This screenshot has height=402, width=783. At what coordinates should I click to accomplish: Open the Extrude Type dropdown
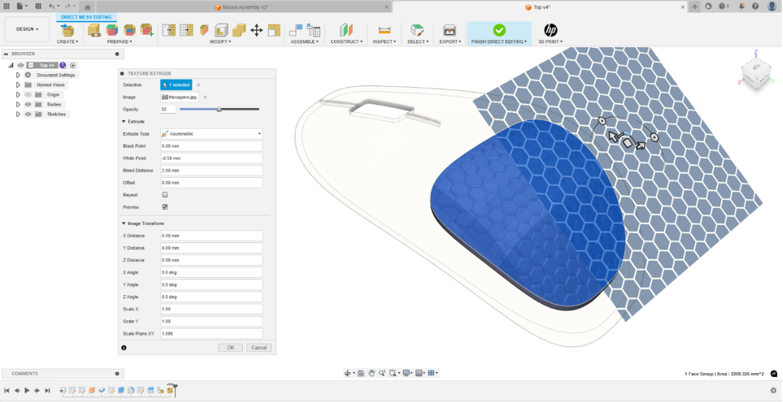coord(259,133)
